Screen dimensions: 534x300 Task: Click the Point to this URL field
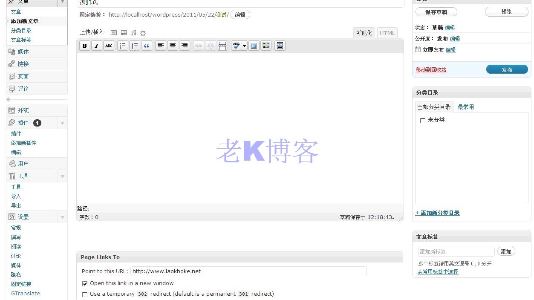[x=248, y=271]
